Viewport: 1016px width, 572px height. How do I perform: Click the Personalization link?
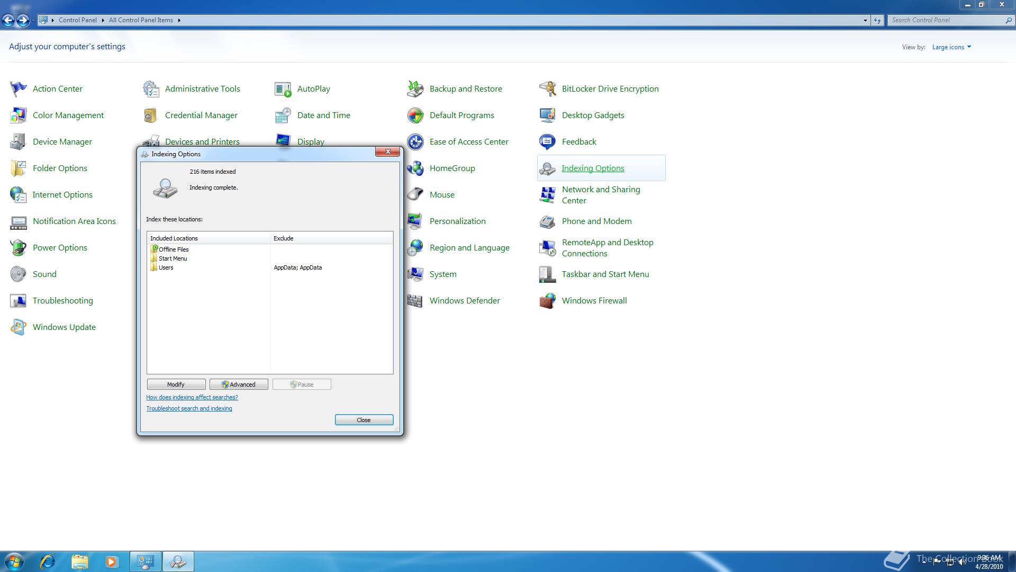tap(457, 221)
